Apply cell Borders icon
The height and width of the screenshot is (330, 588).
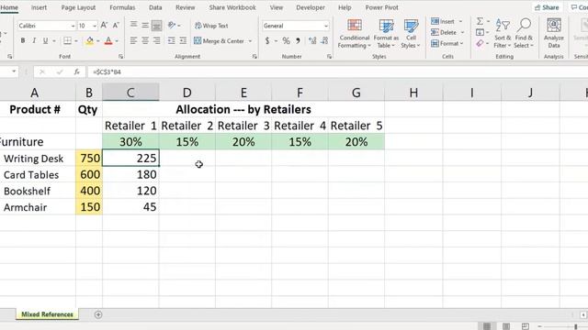[x=67, y=40]
